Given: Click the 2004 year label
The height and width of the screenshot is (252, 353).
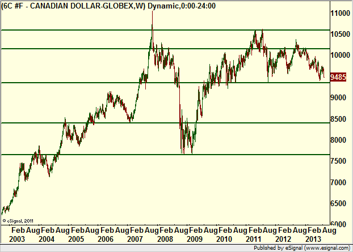Looking at the screenshot, I should [x=47, y=239].
